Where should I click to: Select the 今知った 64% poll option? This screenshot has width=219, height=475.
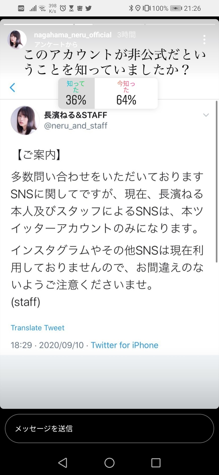(126, 93)
